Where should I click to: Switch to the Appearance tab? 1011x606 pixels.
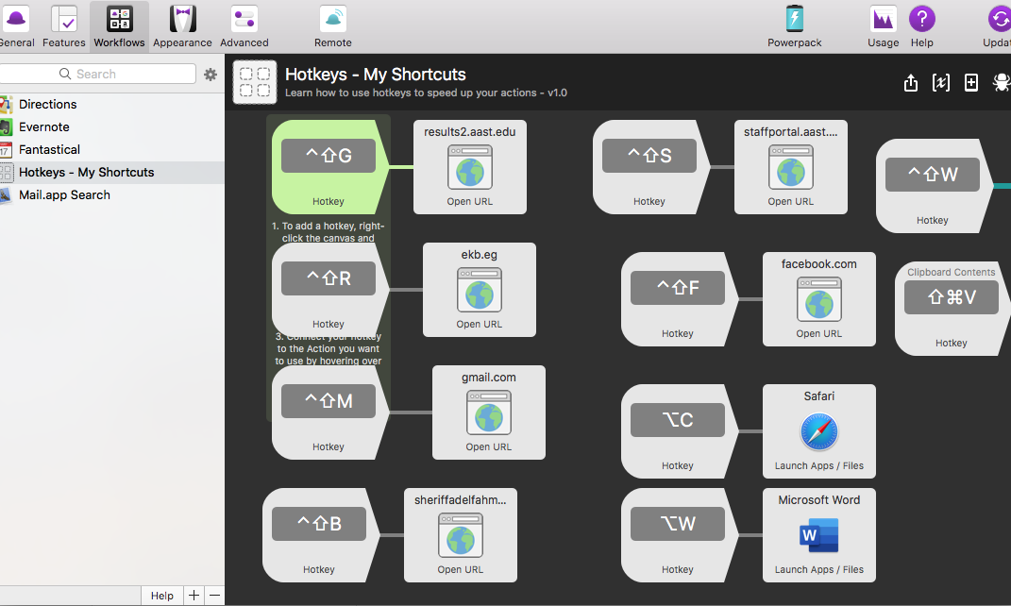point(182,25)
